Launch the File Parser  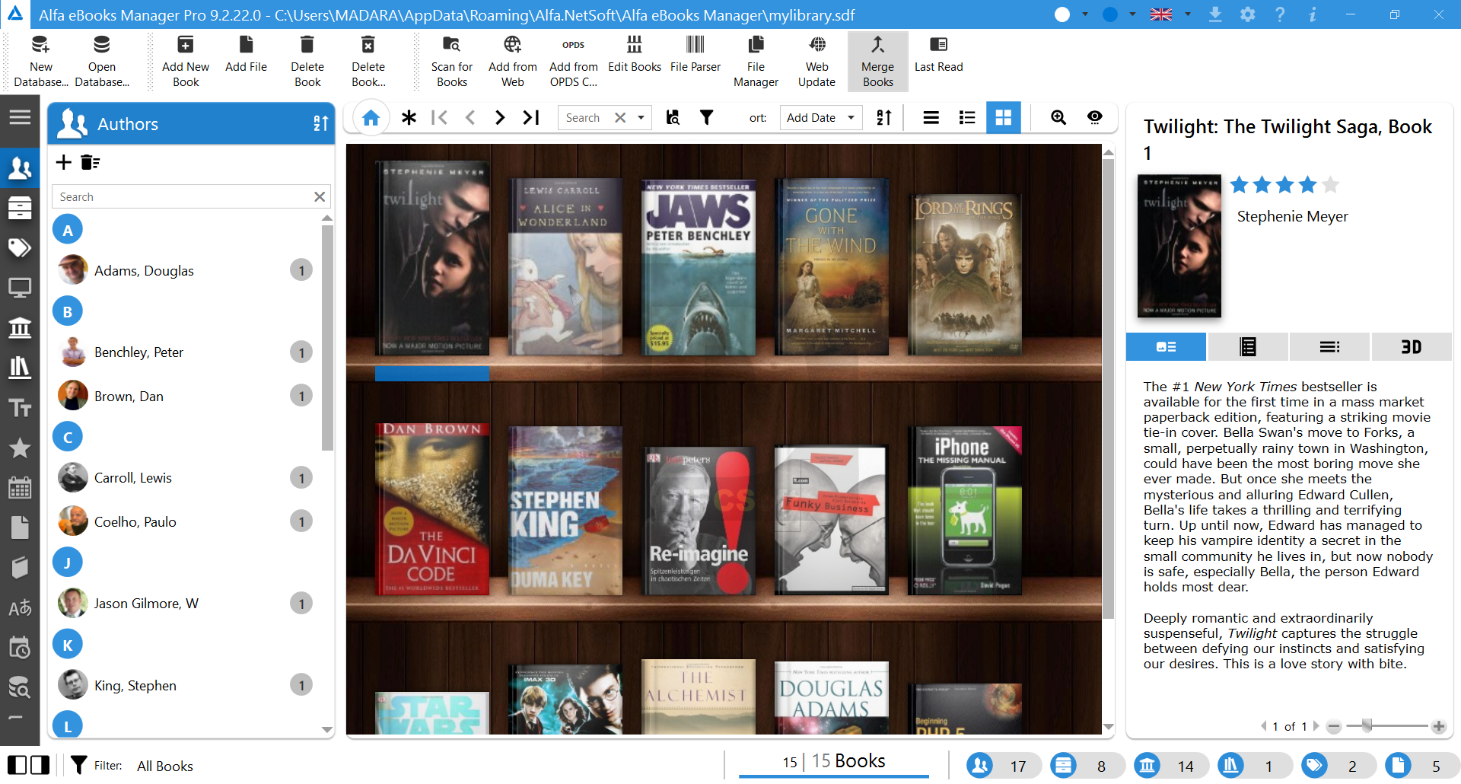(x=695, y=55)
